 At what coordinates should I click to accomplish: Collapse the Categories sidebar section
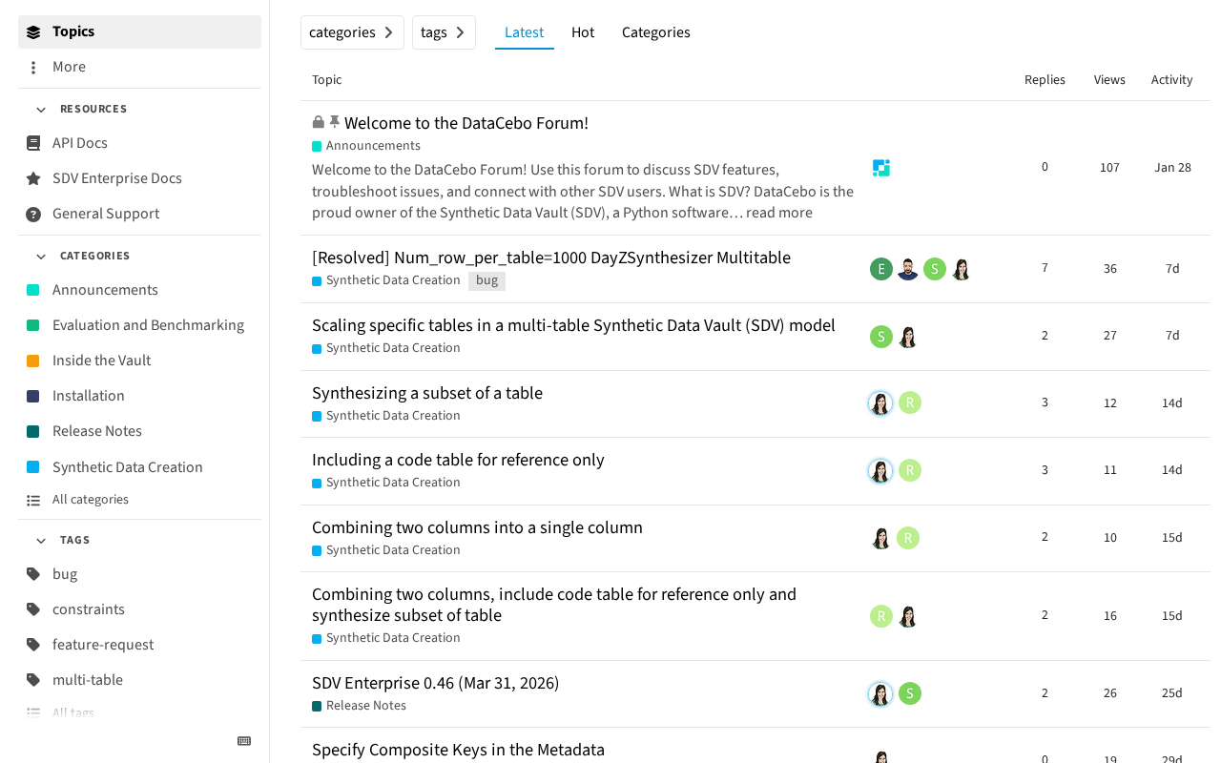pyautogui.click(x=41, y=257)
